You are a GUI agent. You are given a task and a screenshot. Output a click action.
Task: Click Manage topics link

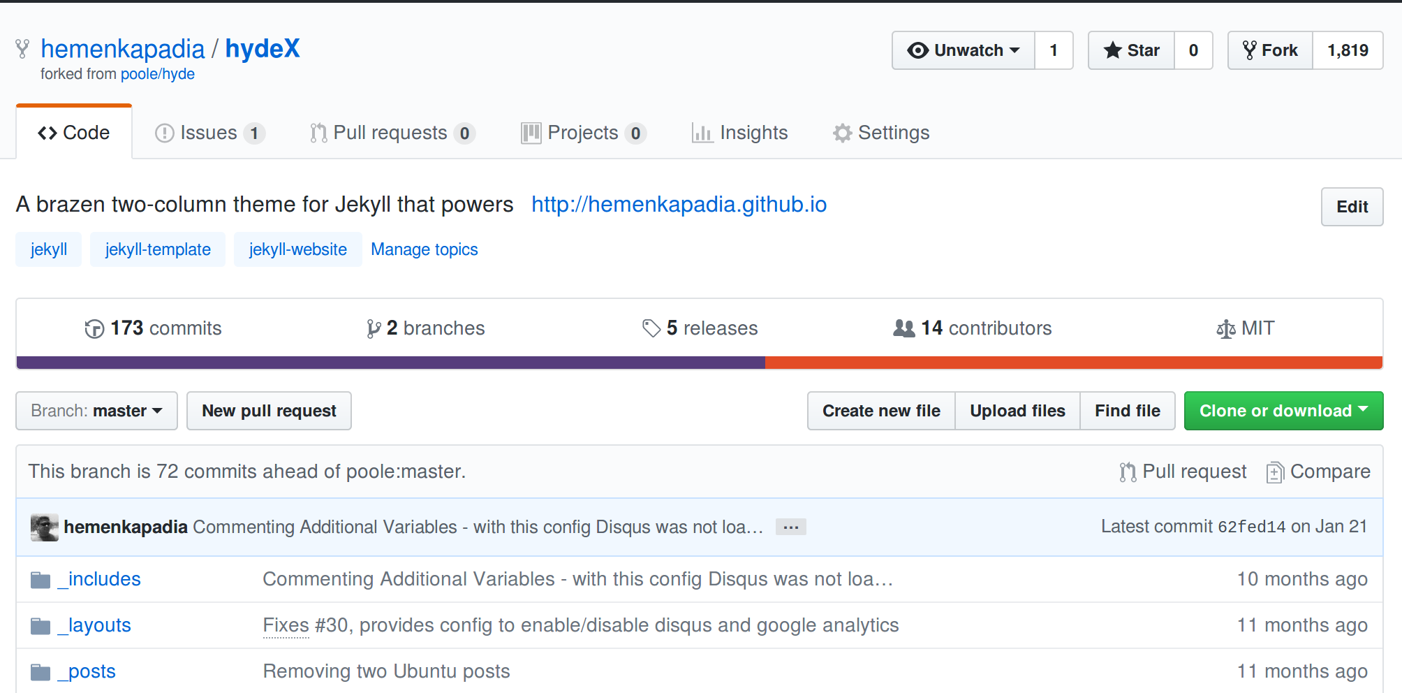[425, 249]
